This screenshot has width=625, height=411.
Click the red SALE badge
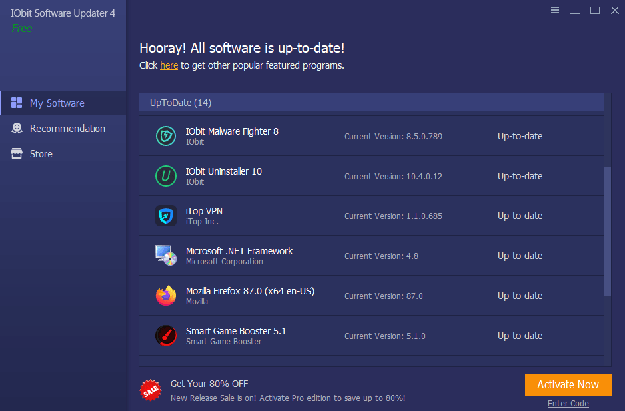(x=151, y=390)
